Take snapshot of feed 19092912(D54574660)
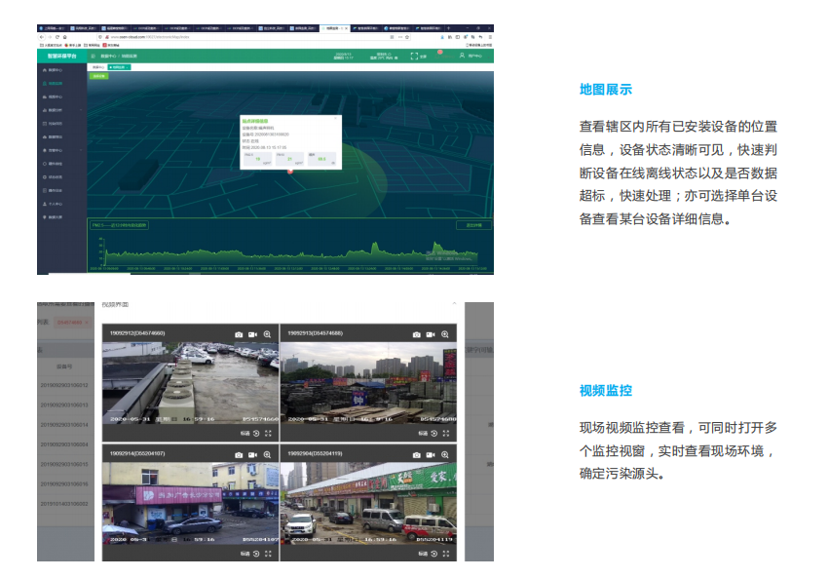The height and width of the screenshot is (578, 828). coord(239,334)
